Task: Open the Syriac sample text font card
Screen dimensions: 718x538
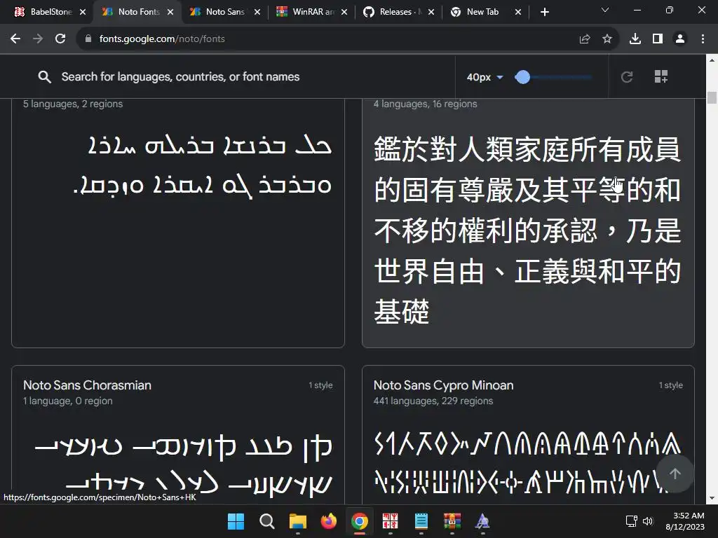Action: click(x=177, y=223)
